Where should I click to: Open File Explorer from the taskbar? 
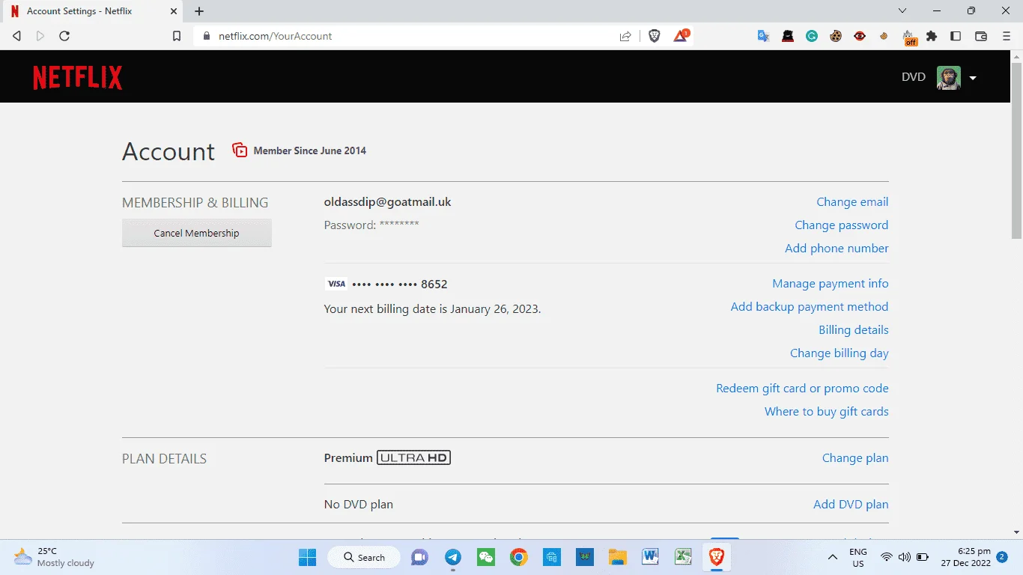(x=617, y=557)
